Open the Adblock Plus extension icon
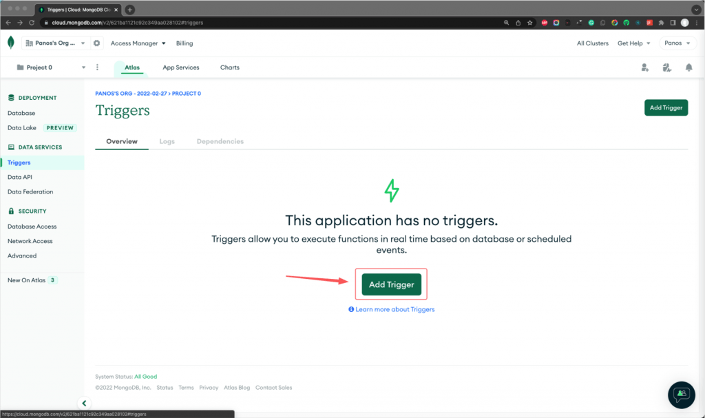 545,23
